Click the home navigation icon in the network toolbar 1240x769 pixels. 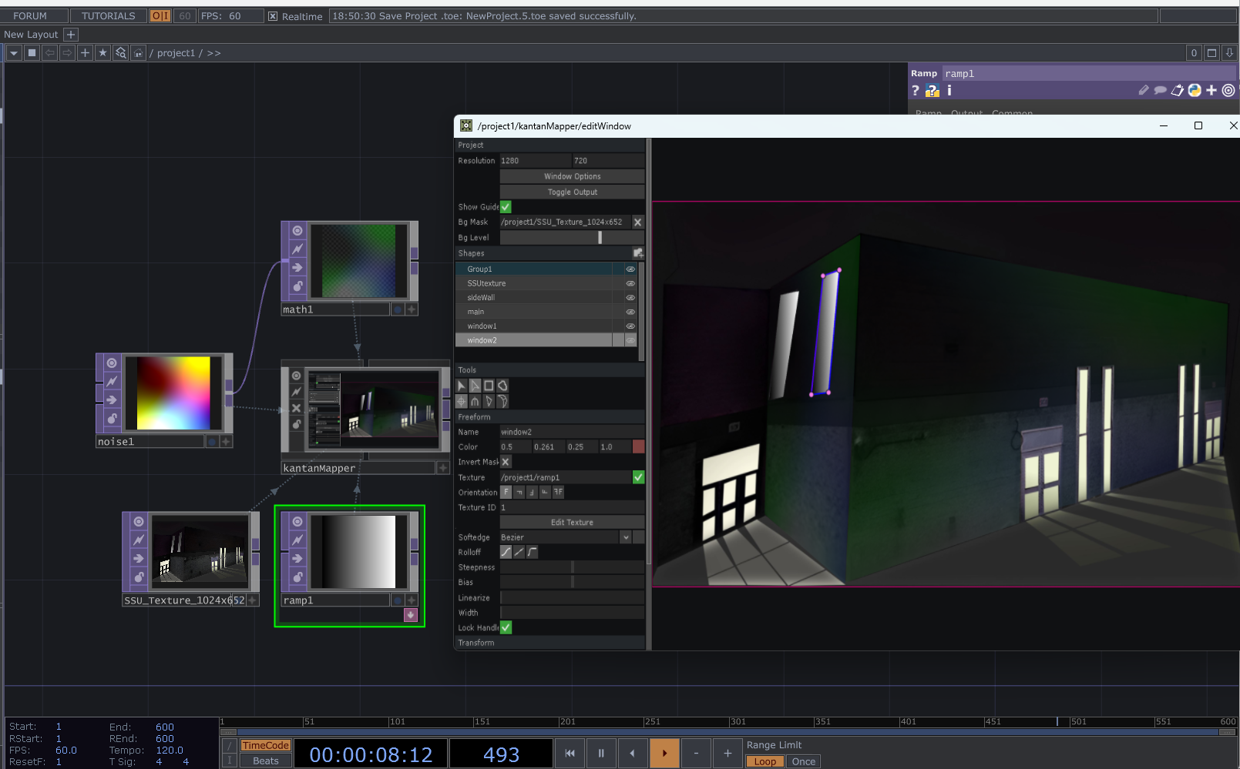pos(138,52)
